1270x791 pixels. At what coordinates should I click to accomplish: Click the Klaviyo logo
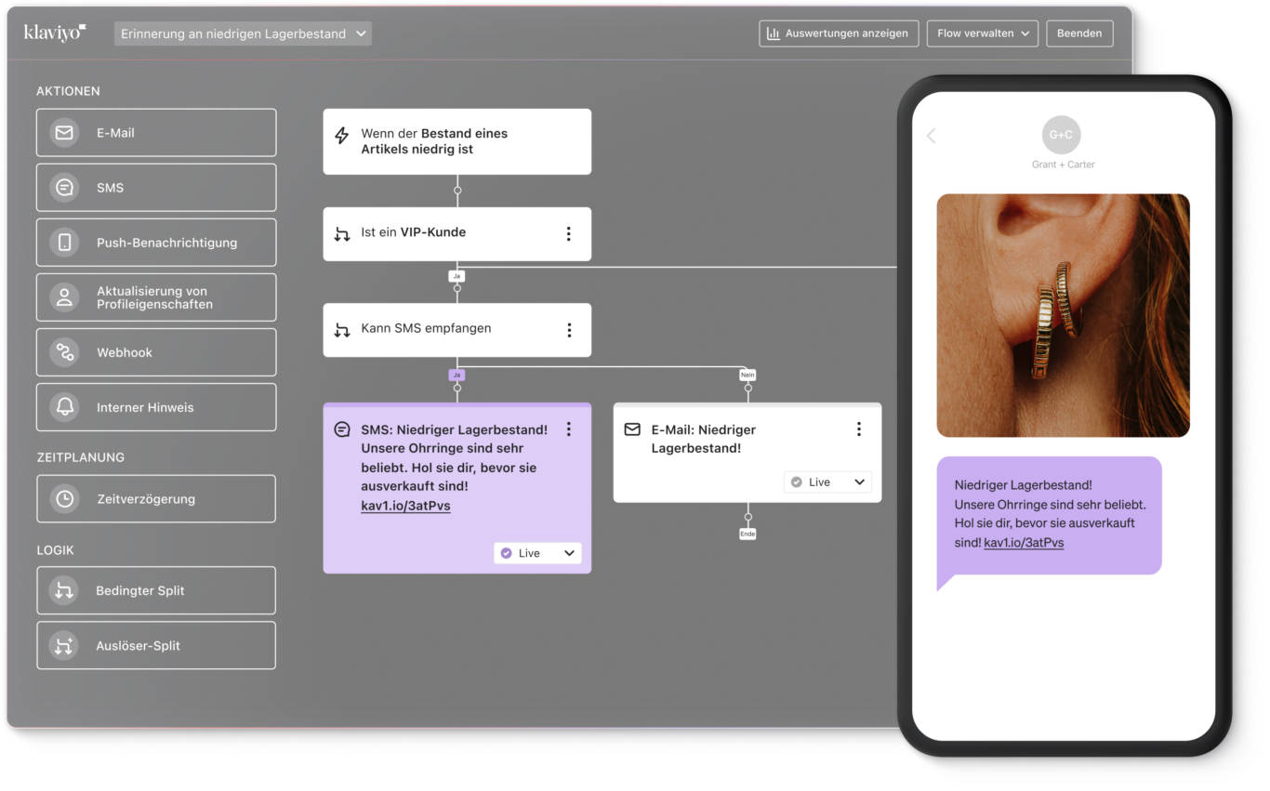pos(55,33)
